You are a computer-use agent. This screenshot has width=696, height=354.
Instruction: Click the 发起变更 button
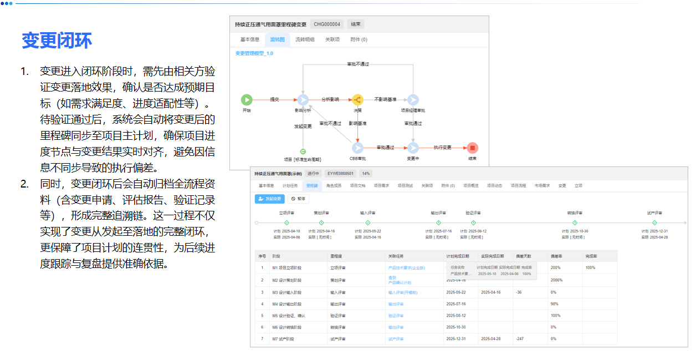tap(269, 199)
